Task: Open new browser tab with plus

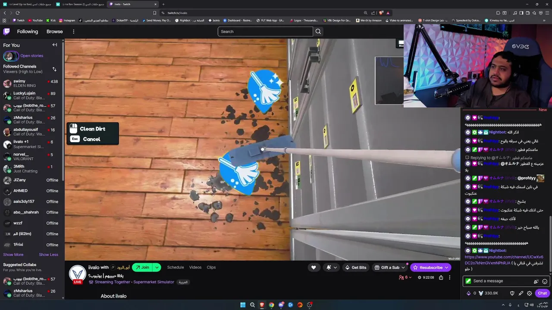Action: (x=163, y=4)
